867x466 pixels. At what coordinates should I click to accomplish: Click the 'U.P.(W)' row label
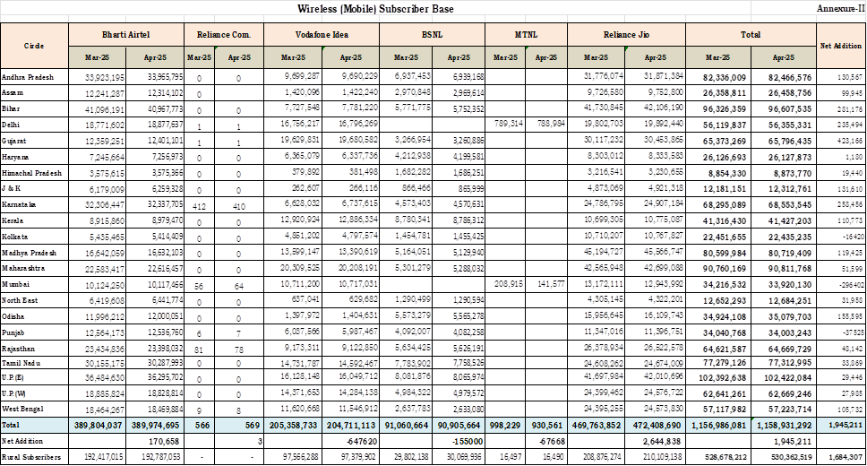pyautogui.click(x=13, y=394)
